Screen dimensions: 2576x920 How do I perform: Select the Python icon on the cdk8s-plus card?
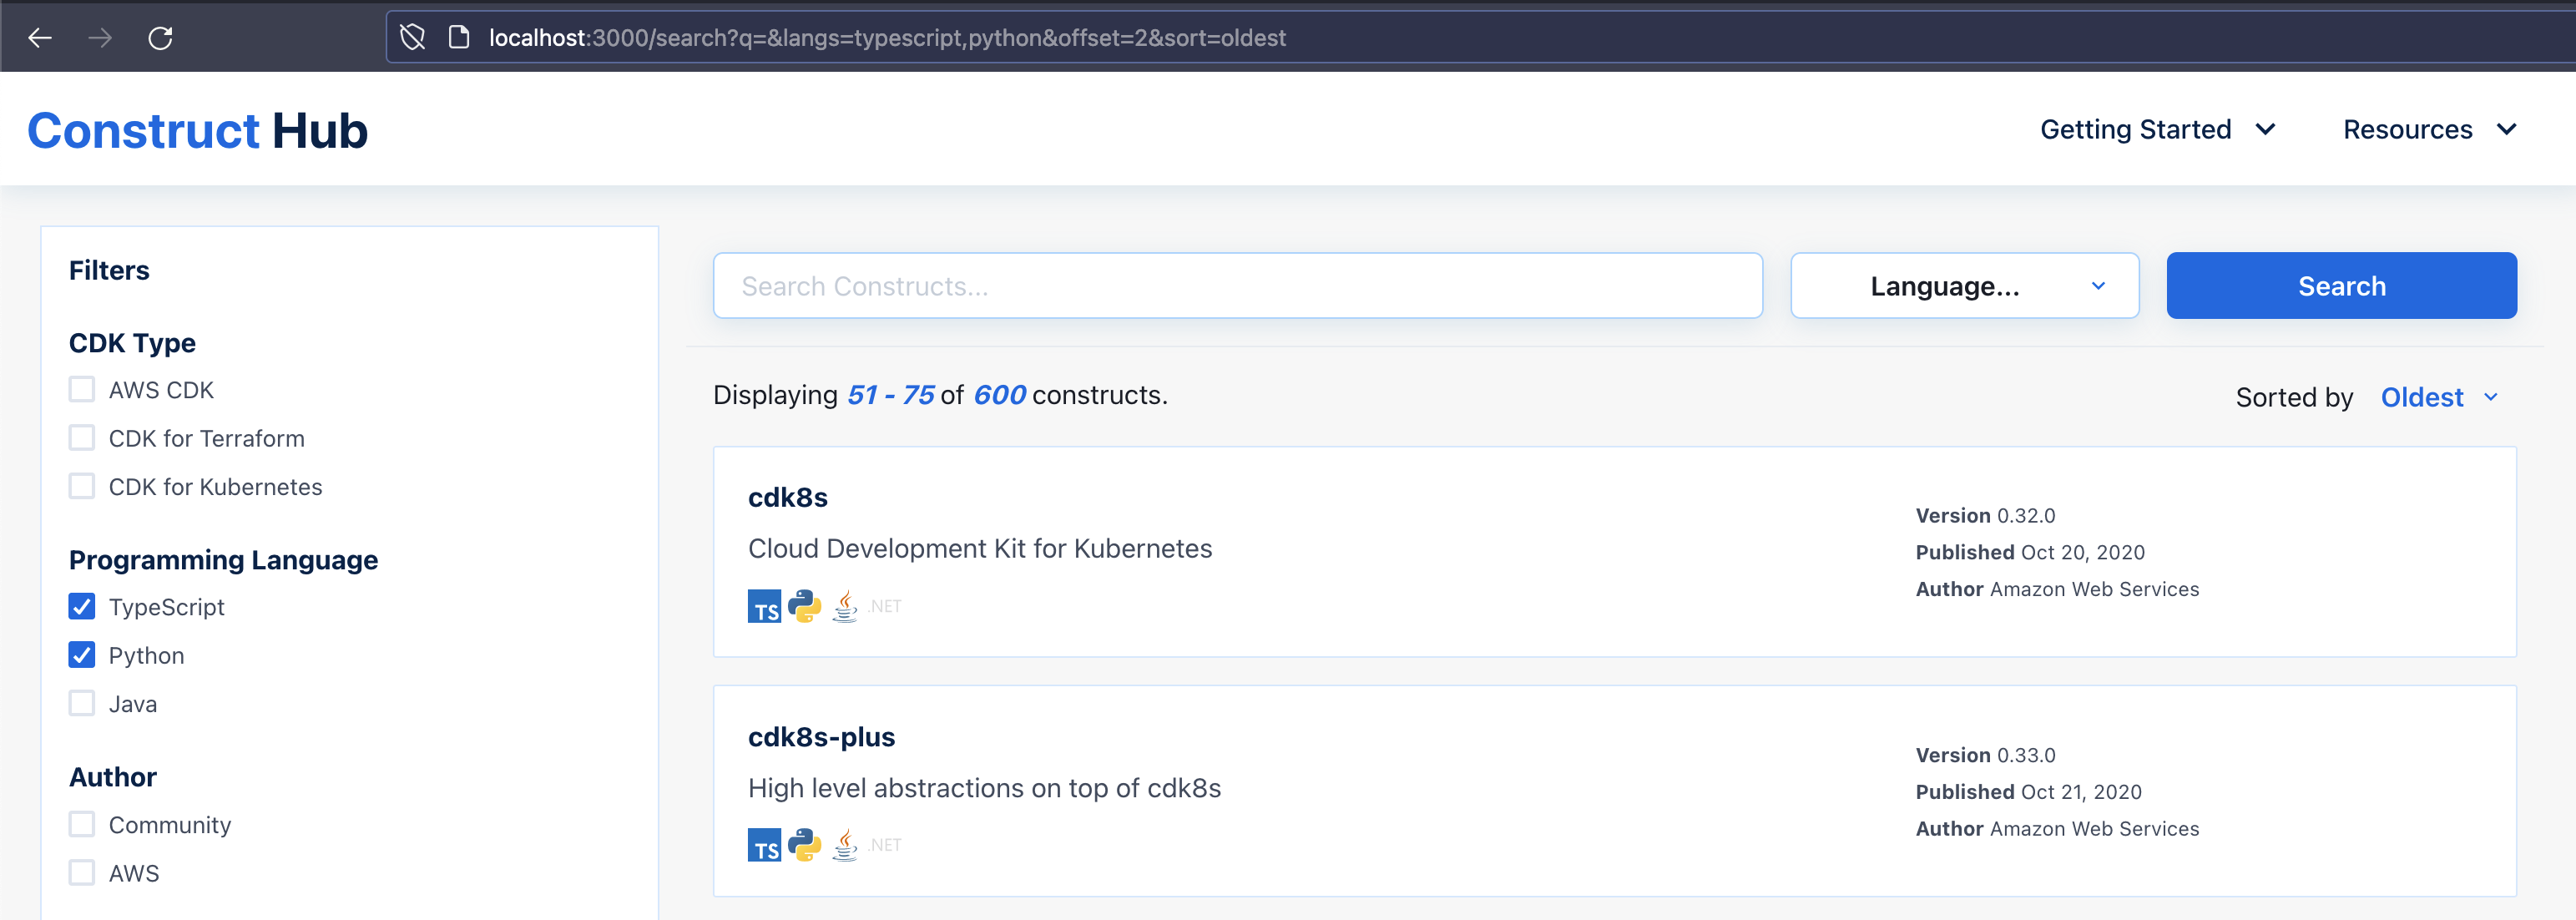click(805, 845)
